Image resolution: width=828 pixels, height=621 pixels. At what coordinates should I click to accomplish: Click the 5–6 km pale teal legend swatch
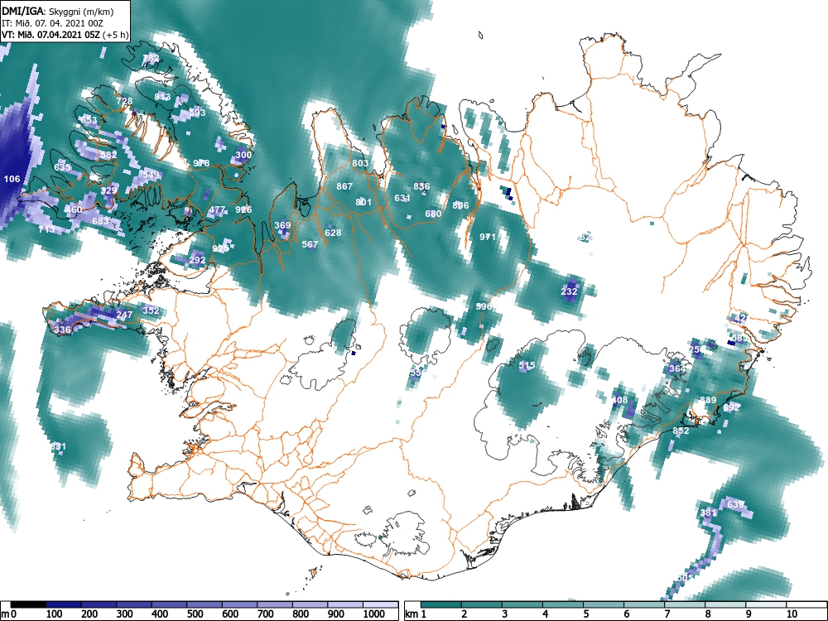click(x=604, y=605)
